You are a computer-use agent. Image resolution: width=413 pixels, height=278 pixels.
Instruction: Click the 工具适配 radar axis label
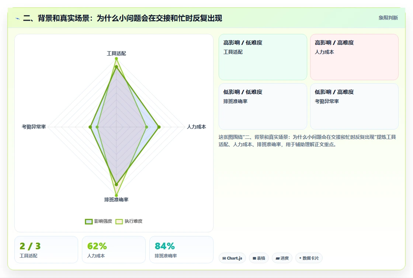point(116,53)
